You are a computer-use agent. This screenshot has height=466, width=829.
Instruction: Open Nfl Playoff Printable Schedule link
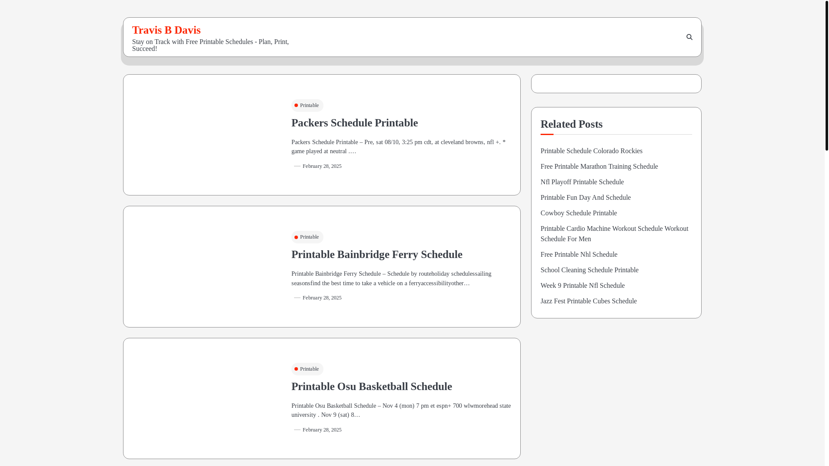point(582,182)
